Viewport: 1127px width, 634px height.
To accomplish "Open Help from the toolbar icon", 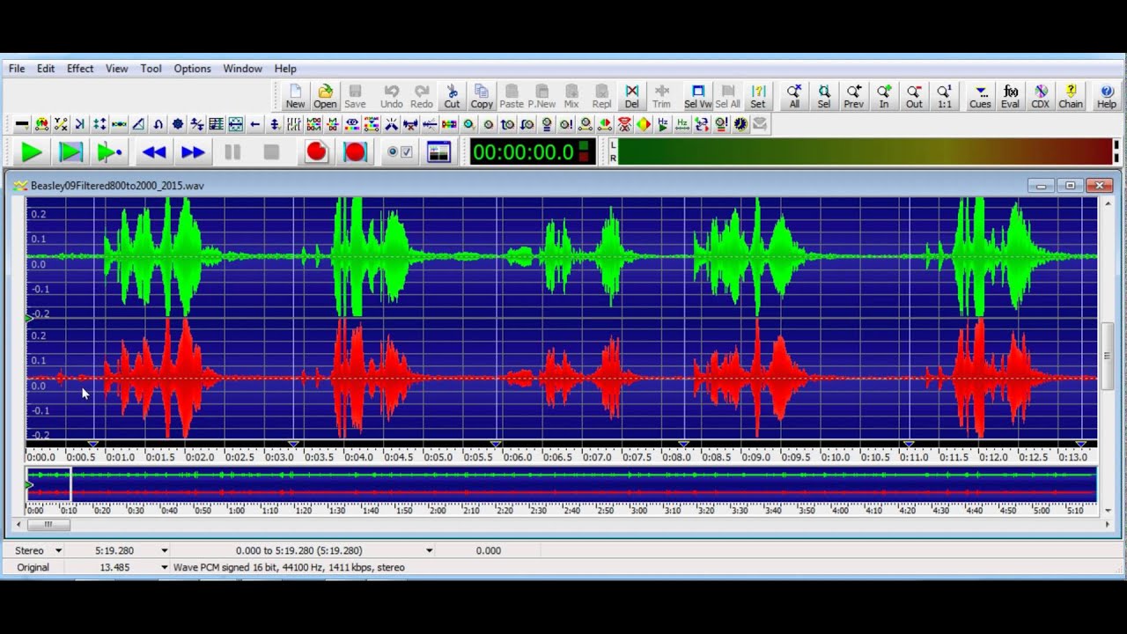I will pos(1107,97).
